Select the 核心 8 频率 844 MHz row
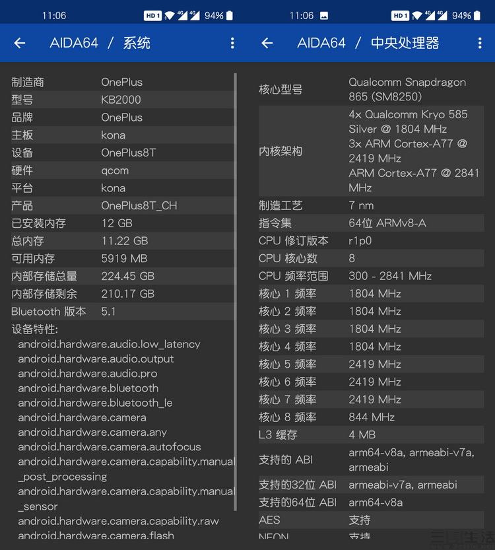The image size is (495, 550). (x=371, y=417)
